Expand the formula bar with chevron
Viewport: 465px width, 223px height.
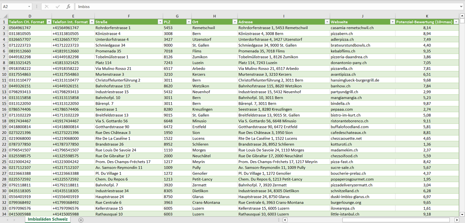click(x=461, y=6)
